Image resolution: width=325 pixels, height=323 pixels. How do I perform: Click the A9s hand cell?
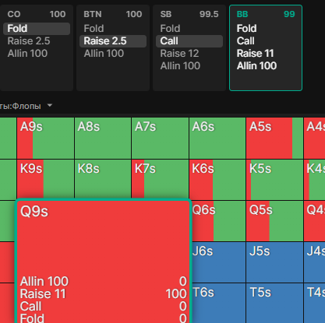coord(46,138)
